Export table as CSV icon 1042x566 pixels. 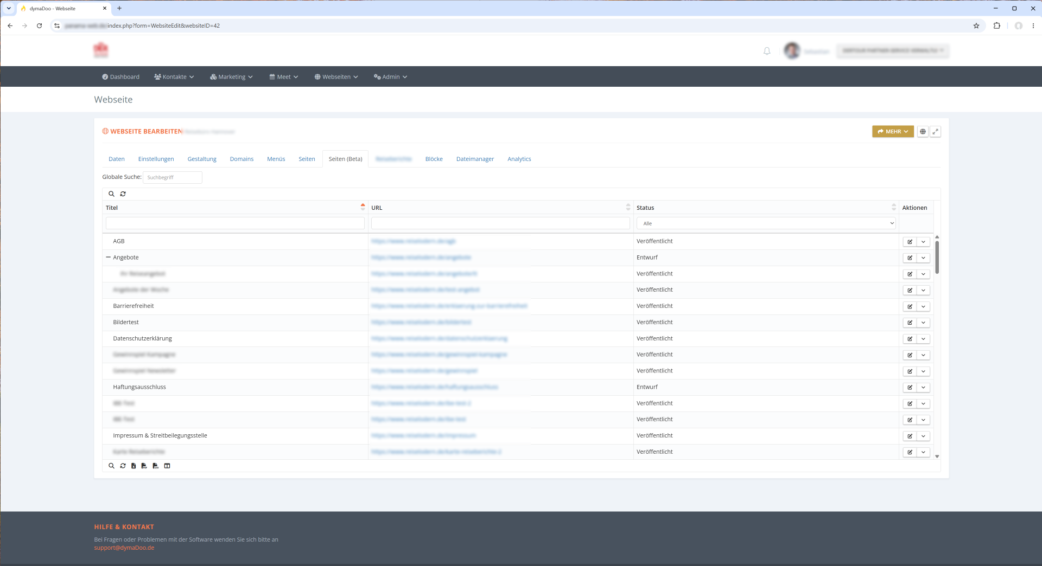[155, 466]
